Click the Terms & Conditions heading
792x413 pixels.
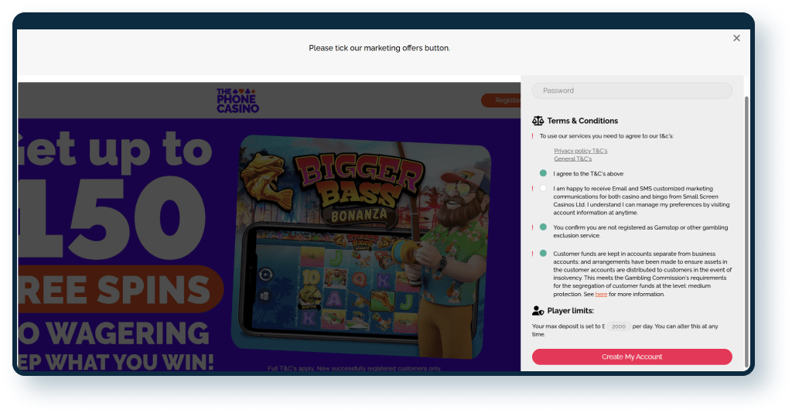pos(582,121)
